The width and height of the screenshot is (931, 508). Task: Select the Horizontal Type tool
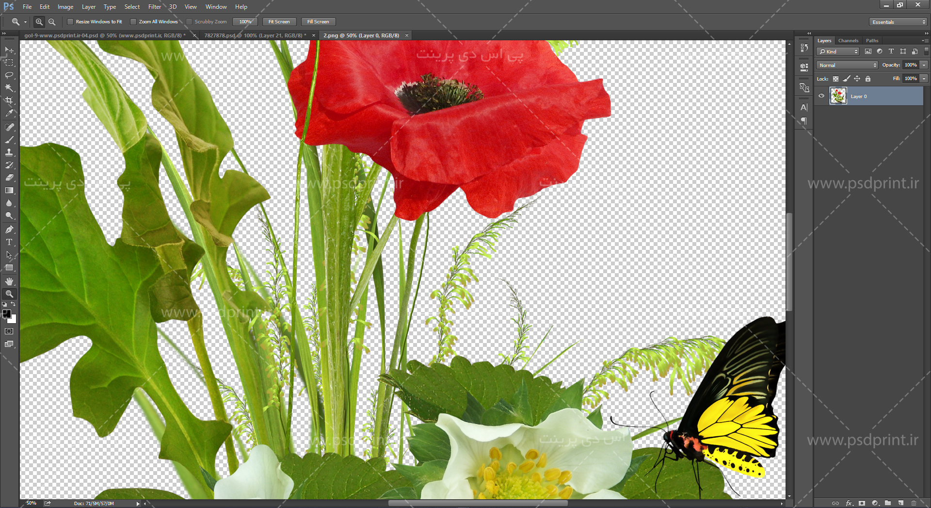pyautogui.click(x=9, y=242)
